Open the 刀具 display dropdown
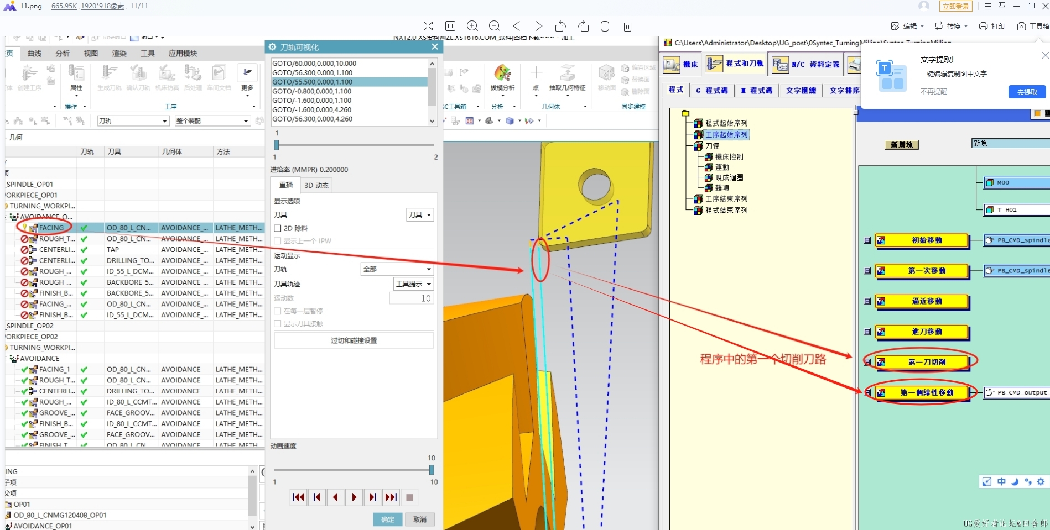Screen dimensions: 1050x530 click(x=420, y=215)
